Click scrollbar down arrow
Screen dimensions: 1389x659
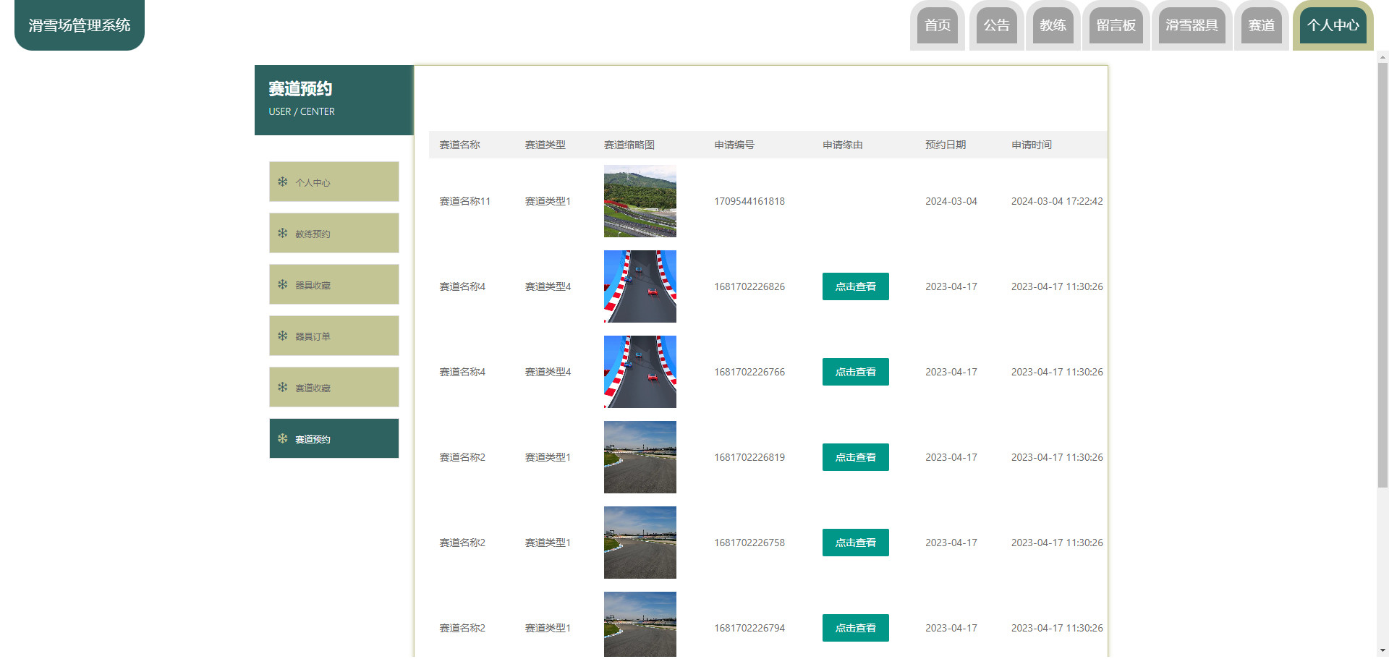[x=1382, y=650]
